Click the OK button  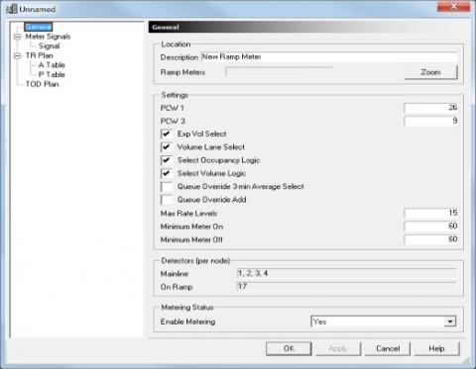[x=289, y=348]
